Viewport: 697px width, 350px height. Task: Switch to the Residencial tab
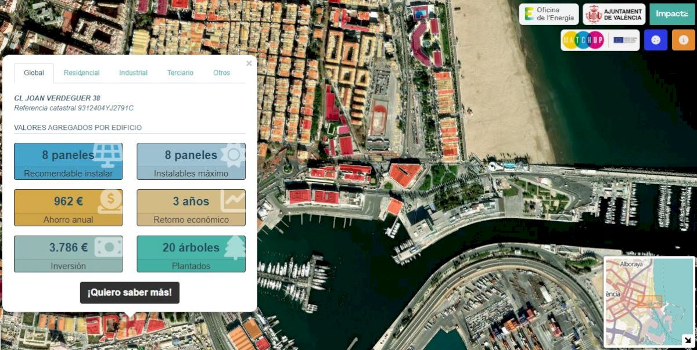point(81,73)
